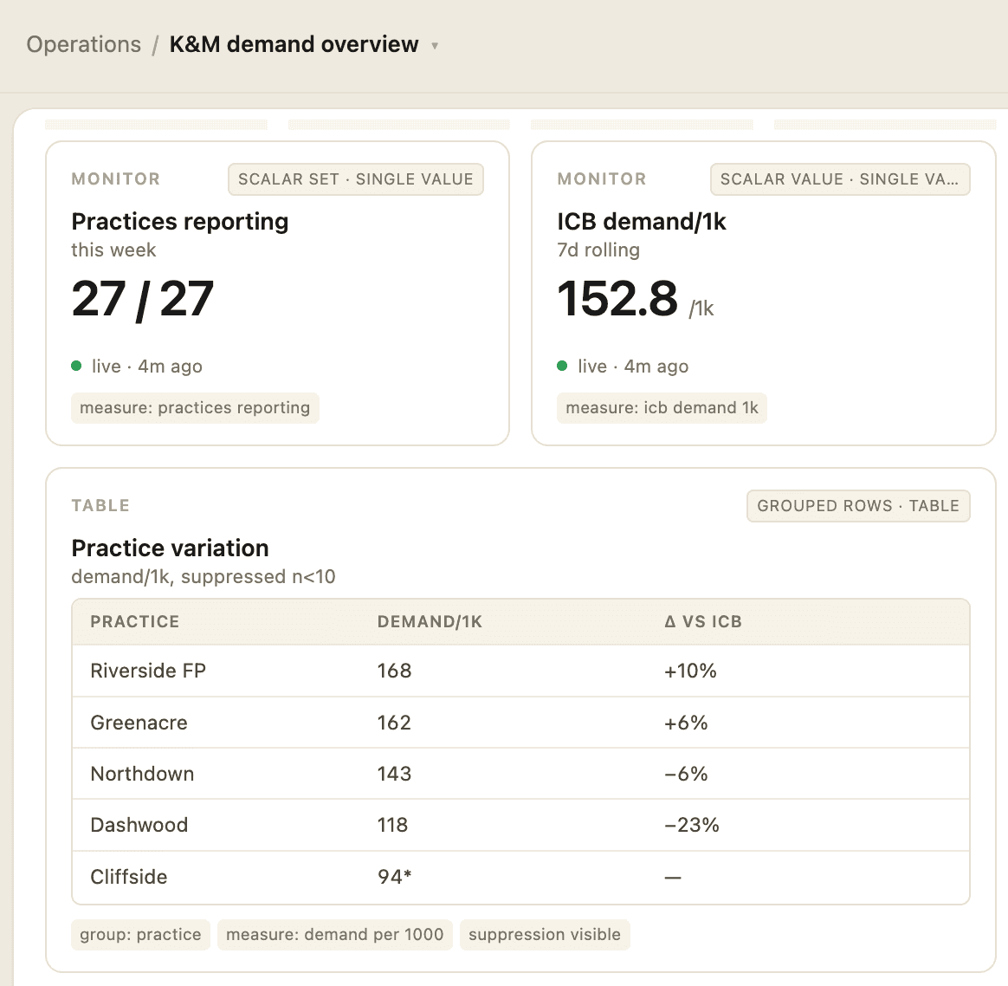Viewport: 1008px width, 986px height.
Task: Select the Riverside FP row
Action: pos(520,671)
